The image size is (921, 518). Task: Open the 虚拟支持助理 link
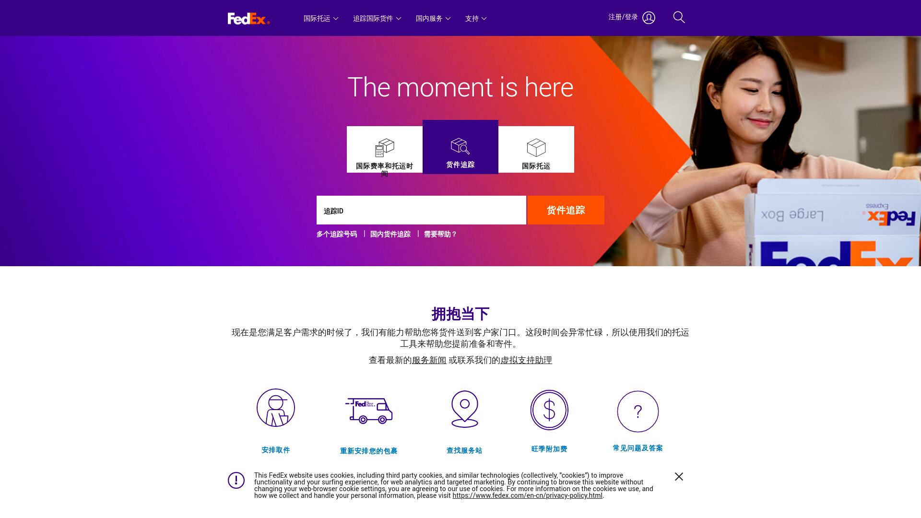tap(526, 360)
